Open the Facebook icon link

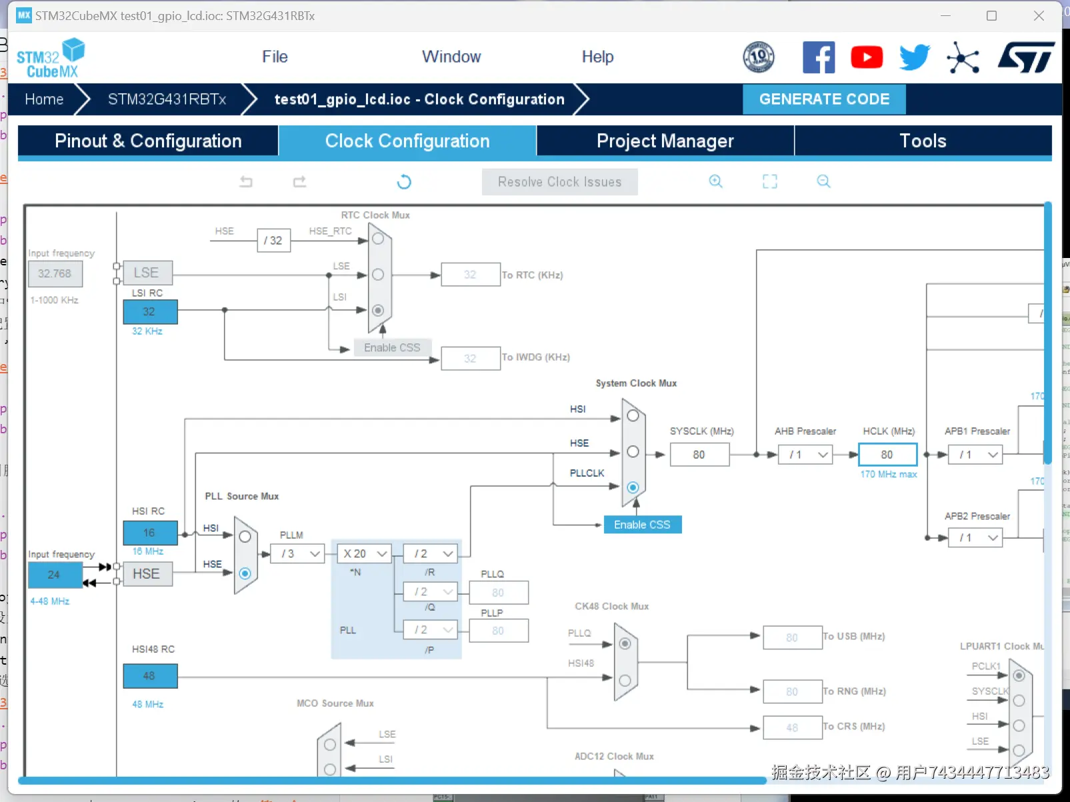(819, 57)
